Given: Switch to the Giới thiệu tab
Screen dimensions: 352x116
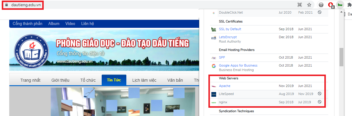Looking at the screenshot, I should click(60, 80).
